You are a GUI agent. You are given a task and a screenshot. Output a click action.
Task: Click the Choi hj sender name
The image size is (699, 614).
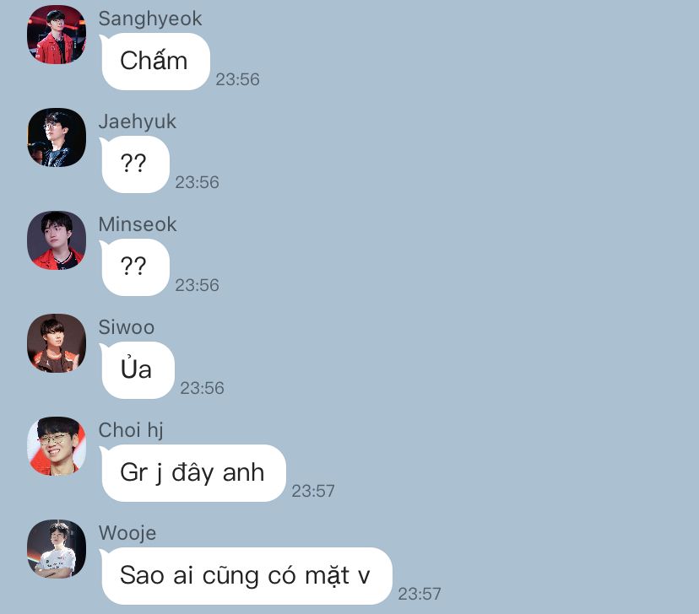[131, 430]
